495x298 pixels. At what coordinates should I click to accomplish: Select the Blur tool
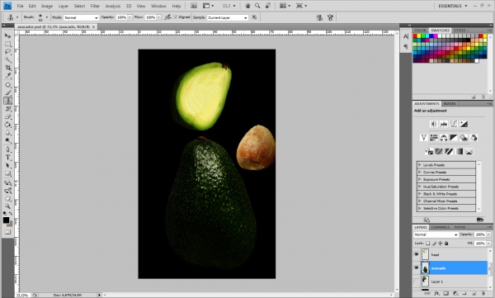[x=8, y=132]
